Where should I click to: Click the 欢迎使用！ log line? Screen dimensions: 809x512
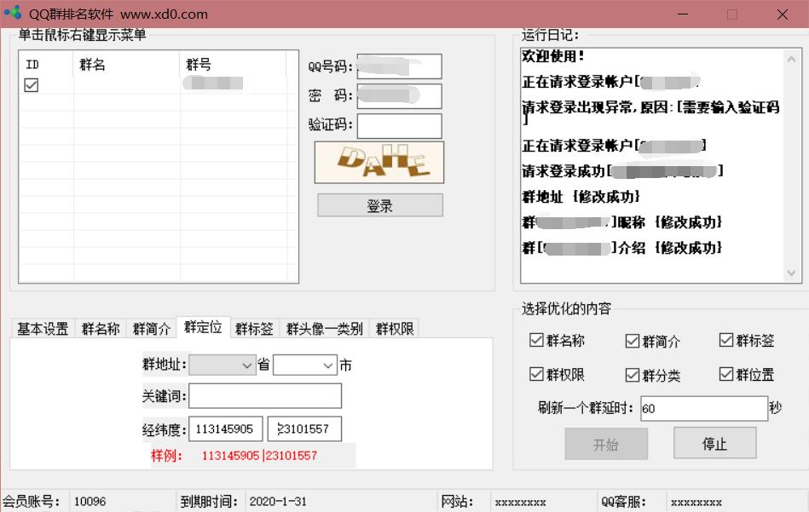tap(552, 56)
